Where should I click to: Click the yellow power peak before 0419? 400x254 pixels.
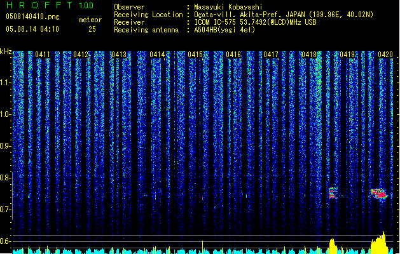tap(333, 245)
